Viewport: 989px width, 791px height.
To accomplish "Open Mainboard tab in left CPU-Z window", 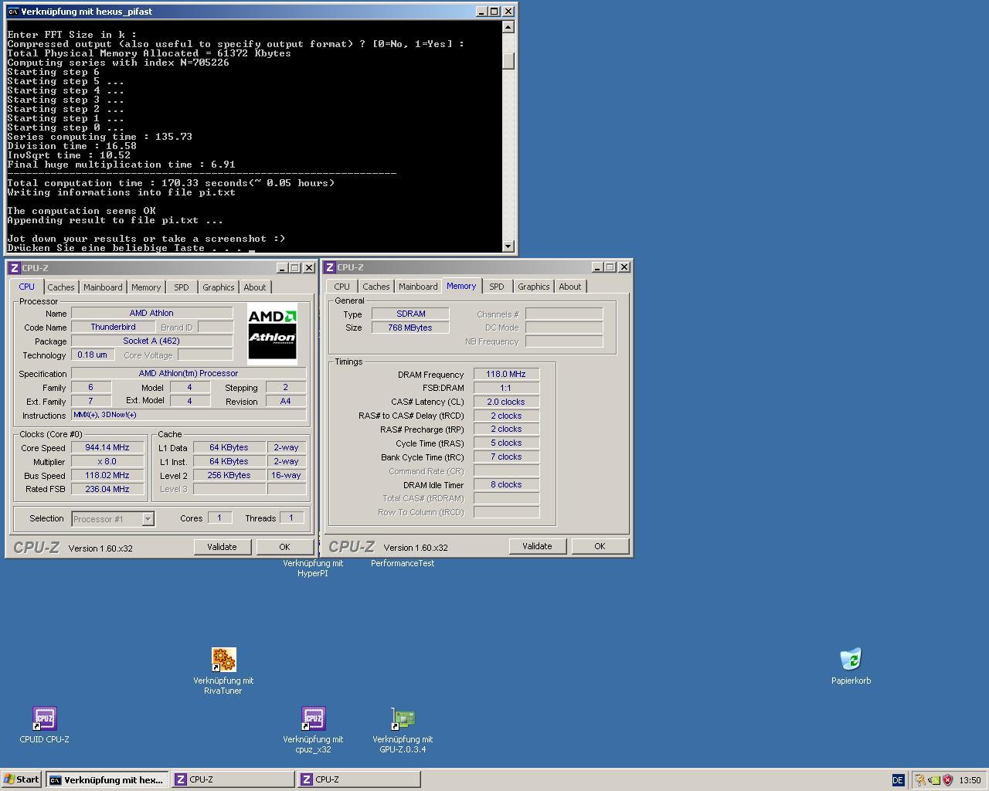I will point(103,287).
